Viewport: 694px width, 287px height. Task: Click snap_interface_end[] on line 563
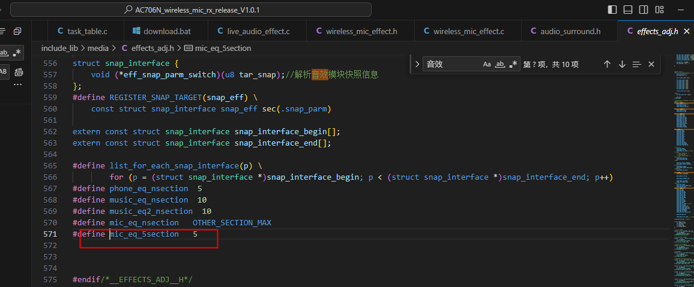pyautogui.click(x=280, y=143)
